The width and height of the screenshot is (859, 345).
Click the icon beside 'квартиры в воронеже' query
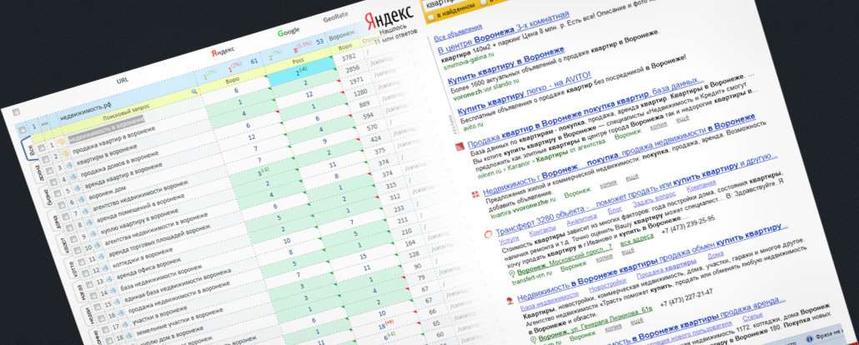coord(68,166)
